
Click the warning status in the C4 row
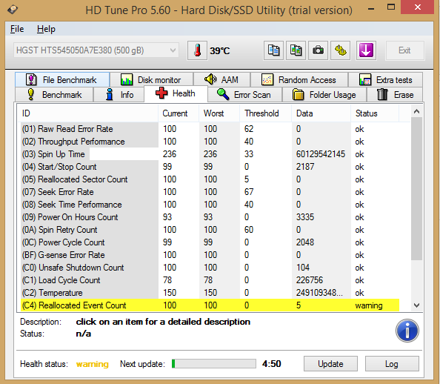tap(369, 305)
